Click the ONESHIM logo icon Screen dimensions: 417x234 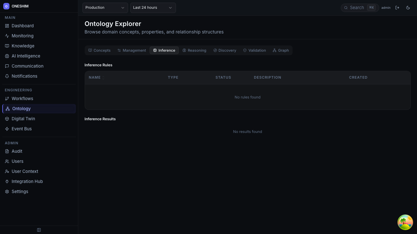6,6
